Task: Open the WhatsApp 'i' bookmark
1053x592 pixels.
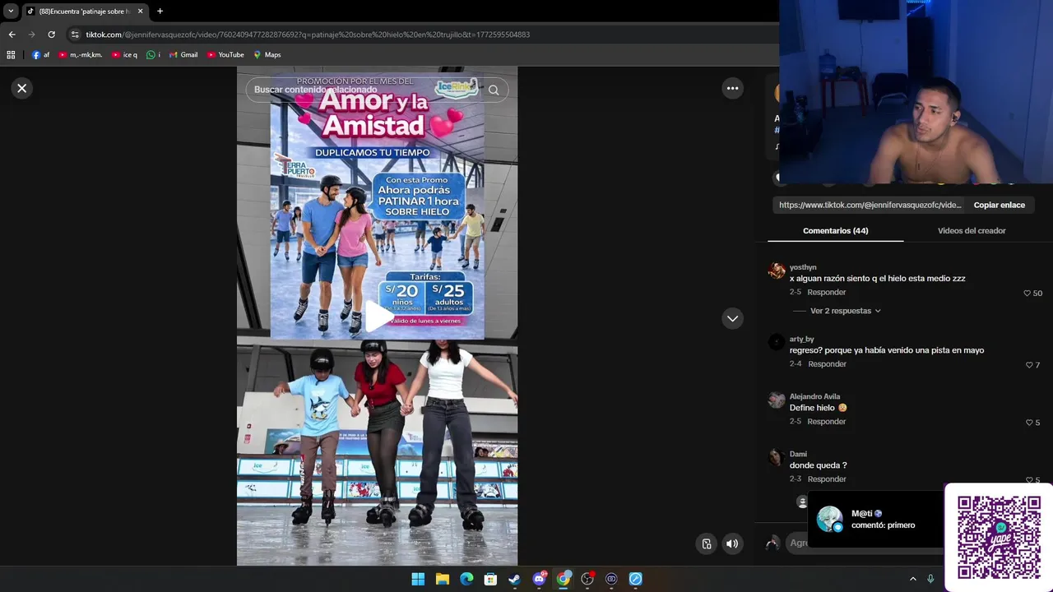Action: point(153,55)
